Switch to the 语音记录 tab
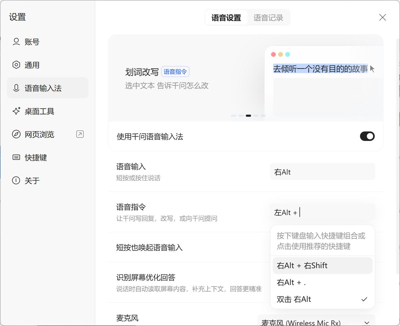Screen dimensions: 400x326 coord(268,18)
